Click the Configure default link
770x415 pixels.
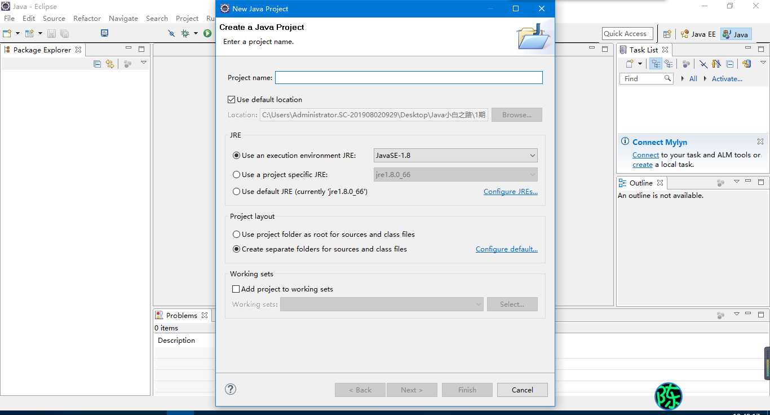507,249
